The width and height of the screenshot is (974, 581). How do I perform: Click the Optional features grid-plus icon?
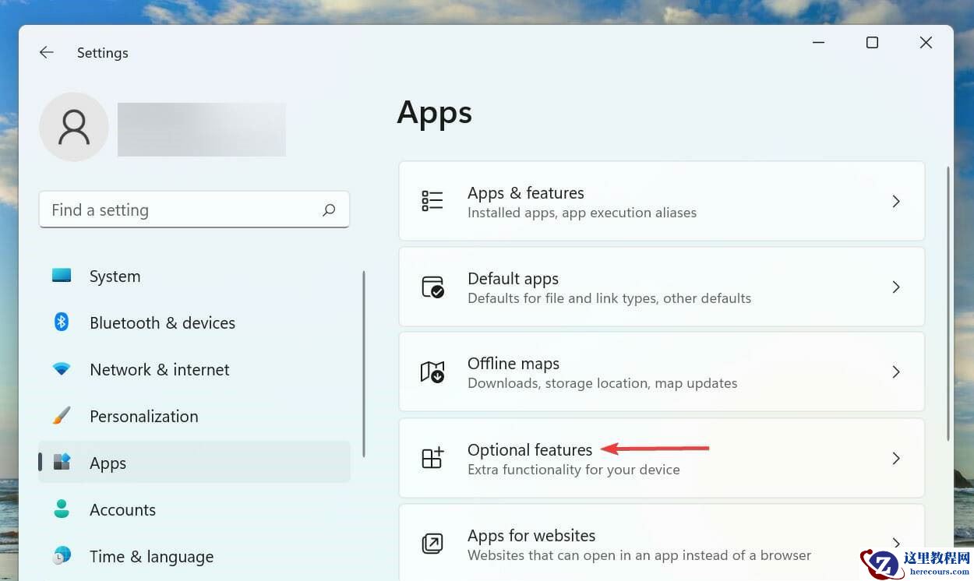point(432,458)
